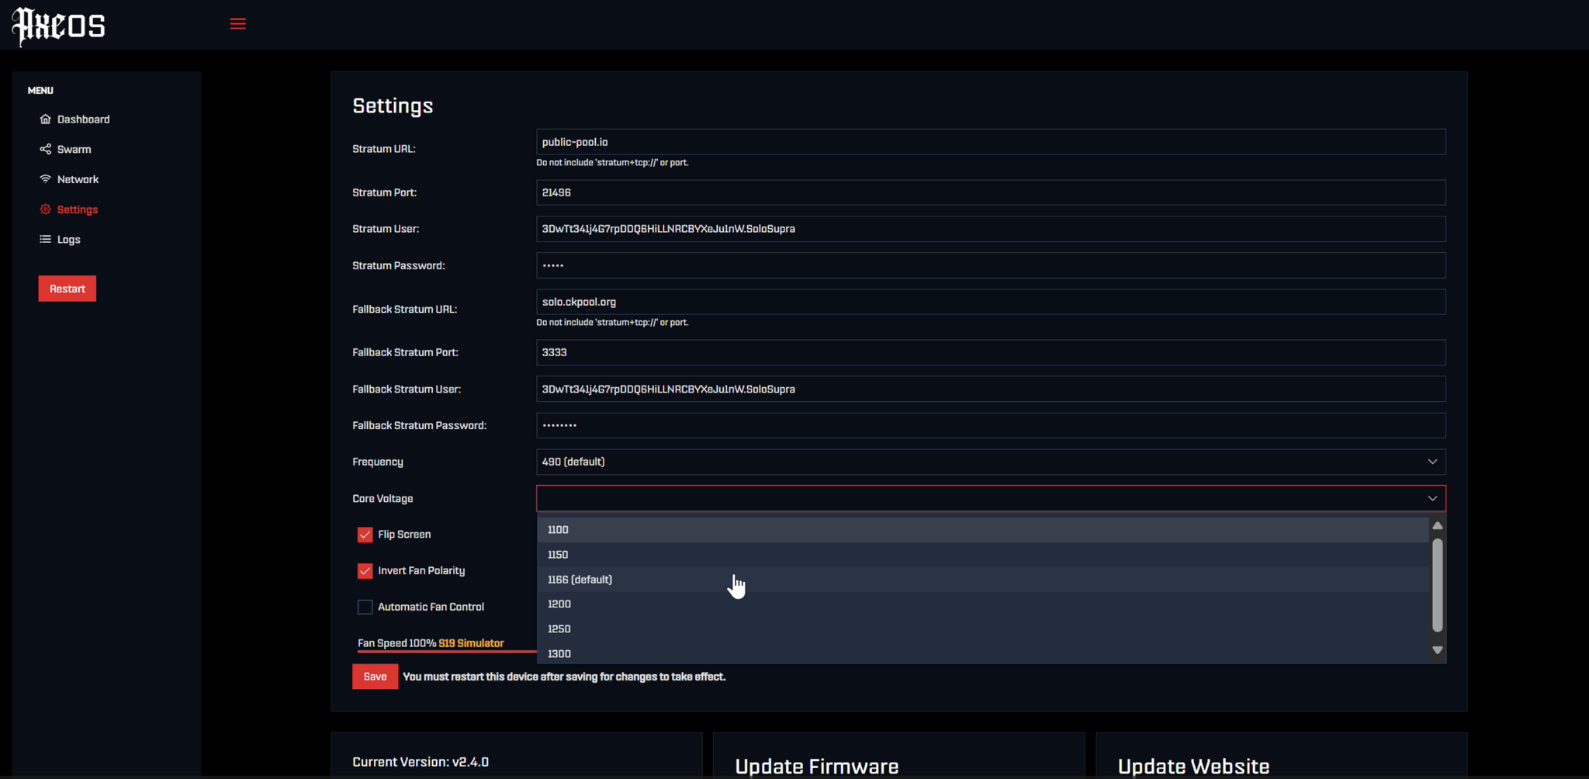The image size is (1589, 779).
Task: Click the dropdown scroll-up arrow
Action: (1437, 525)
